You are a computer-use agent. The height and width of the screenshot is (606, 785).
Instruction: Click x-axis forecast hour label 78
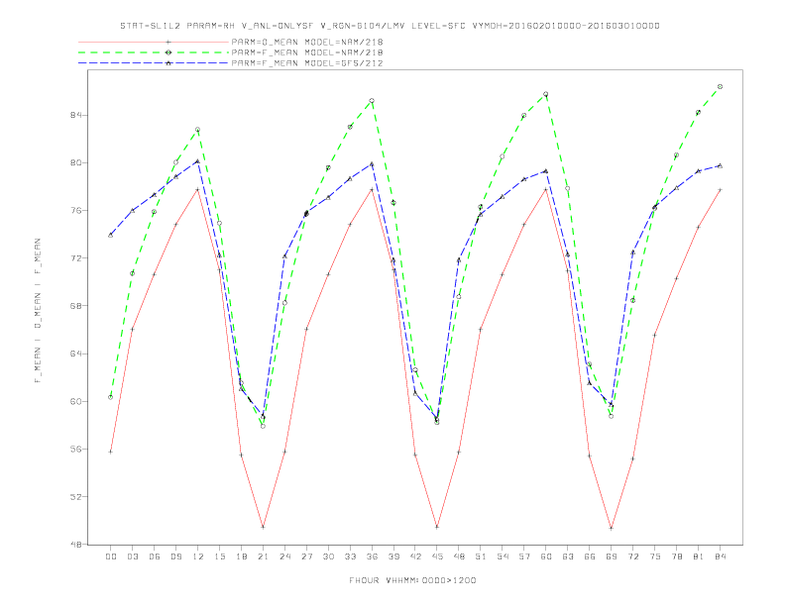[676, 556]
